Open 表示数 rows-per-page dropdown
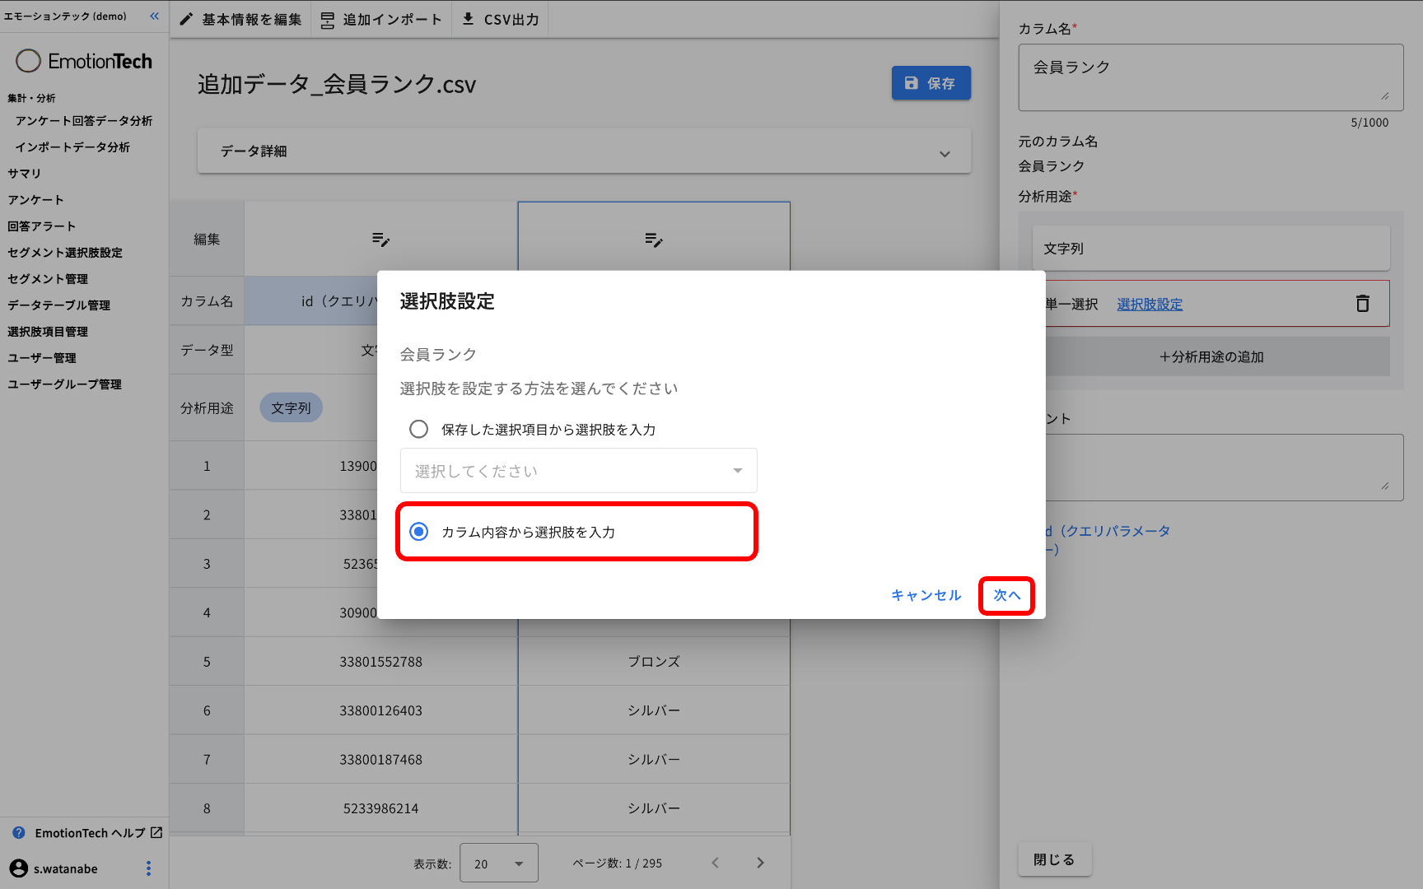The image size is (1423, 889). click(498, 863)
